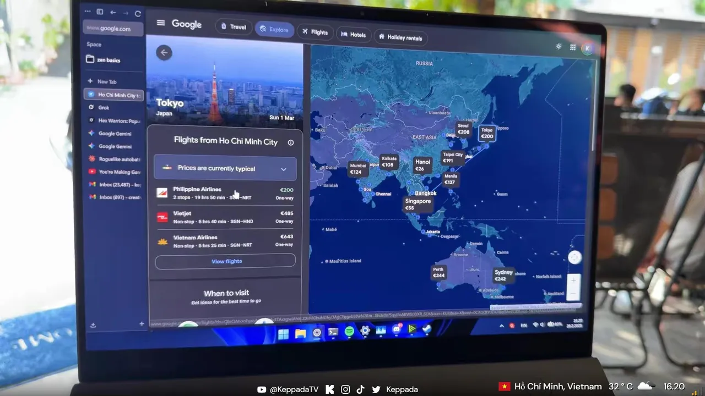This screenshot has height=396, width=705.
Task: Open the Google apps grid
Action: pos(573,48)
